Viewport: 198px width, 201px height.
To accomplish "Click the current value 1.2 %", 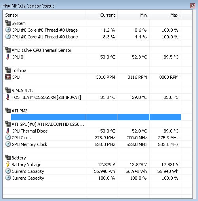I will [x=109, y=30].
